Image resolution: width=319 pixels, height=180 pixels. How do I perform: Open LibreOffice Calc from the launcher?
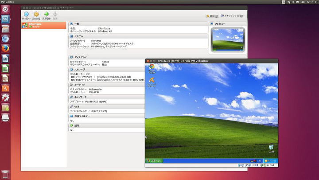point(5,68)
